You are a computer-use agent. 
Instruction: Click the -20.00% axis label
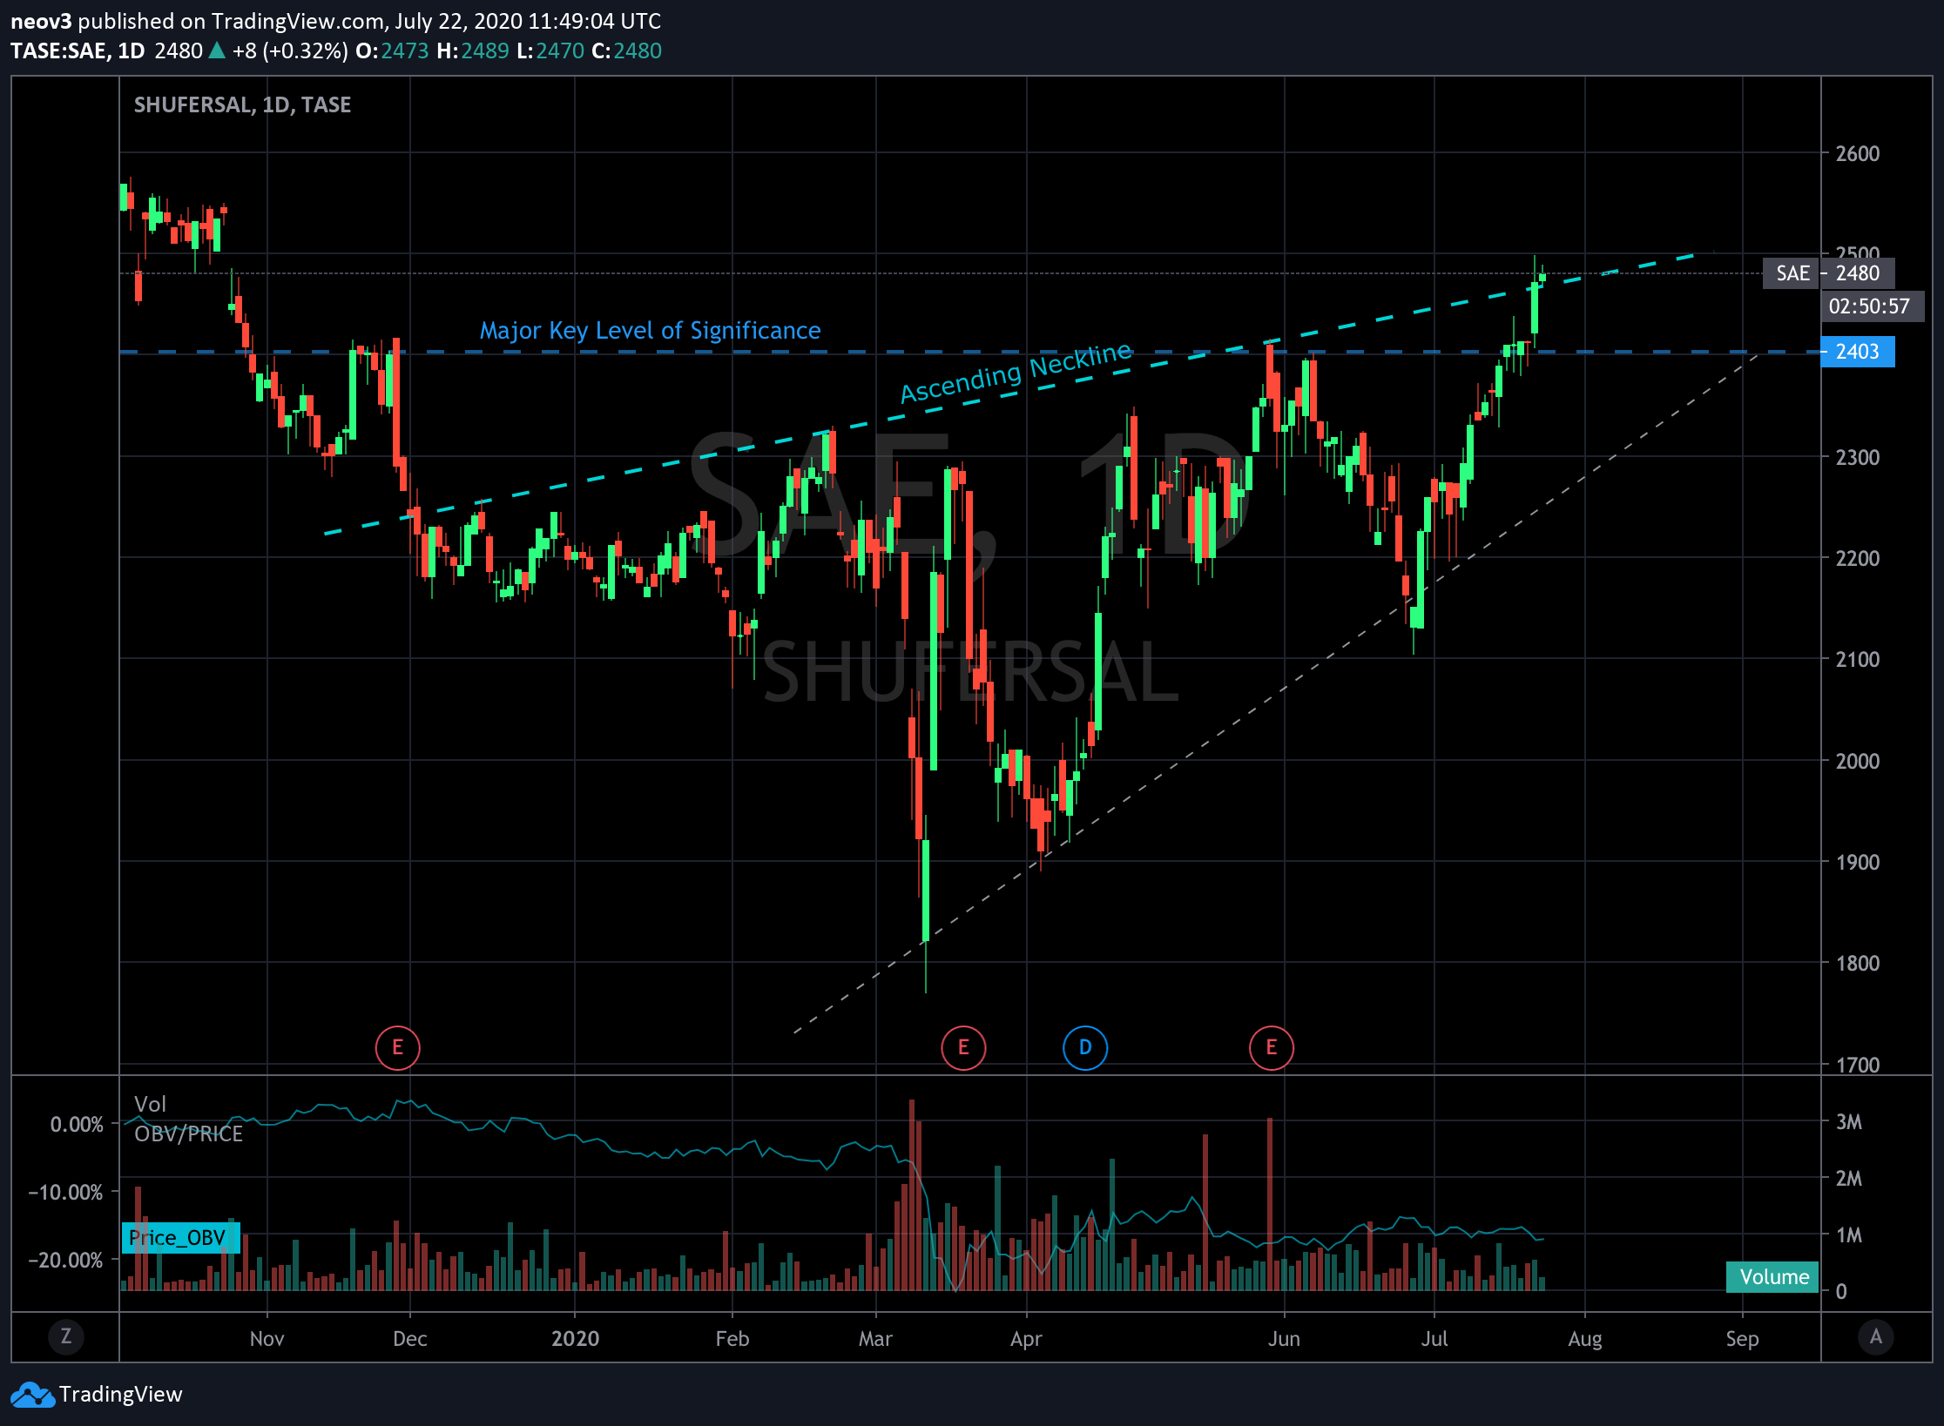click(x=65, y=1261)
